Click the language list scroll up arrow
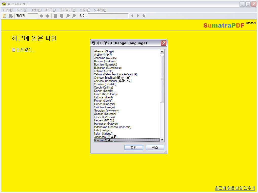The height and width of the screenshot is (193, 258). (x=162, y=52)
